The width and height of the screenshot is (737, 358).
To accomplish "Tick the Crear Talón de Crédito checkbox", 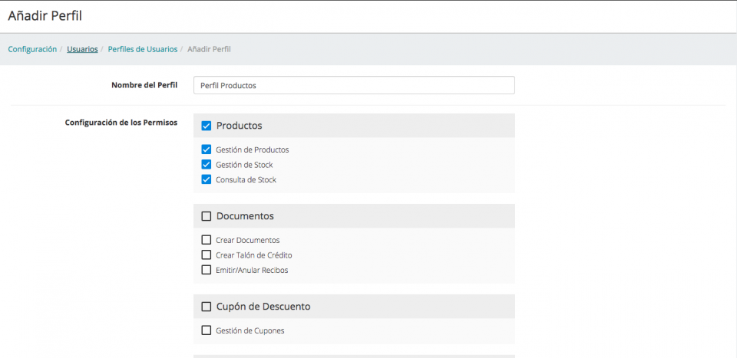I will click(206, 255).
